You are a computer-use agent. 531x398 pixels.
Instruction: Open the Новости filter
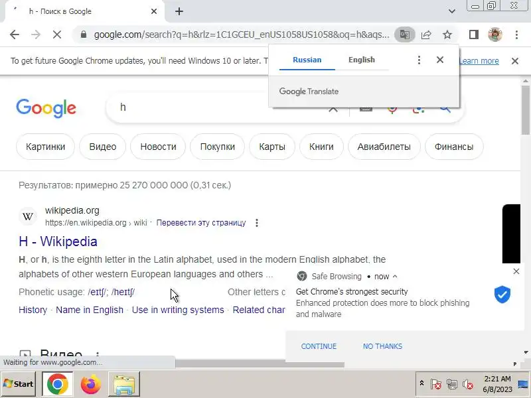tap(158, 147)
